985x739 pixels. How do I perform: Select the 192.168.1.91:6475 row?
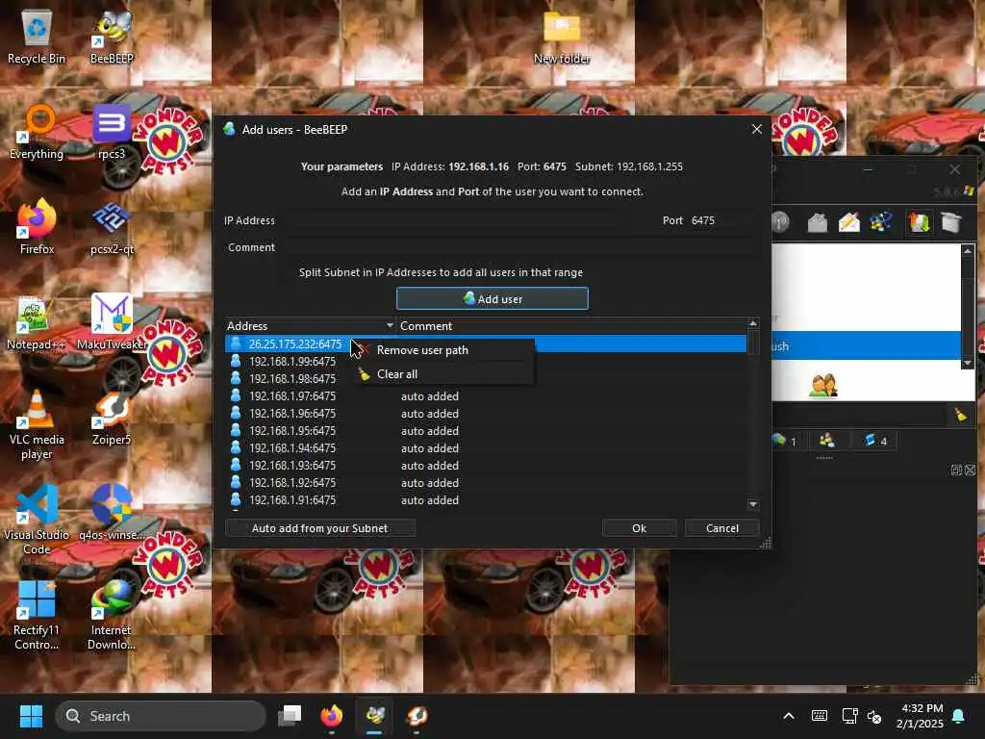point(486,500)
